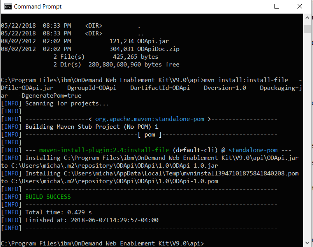Click maven-install-plugin:2.4:install-file text
The height and width of the screenshot is (247, 313).
pyautogui.click(x=104, y=150)
